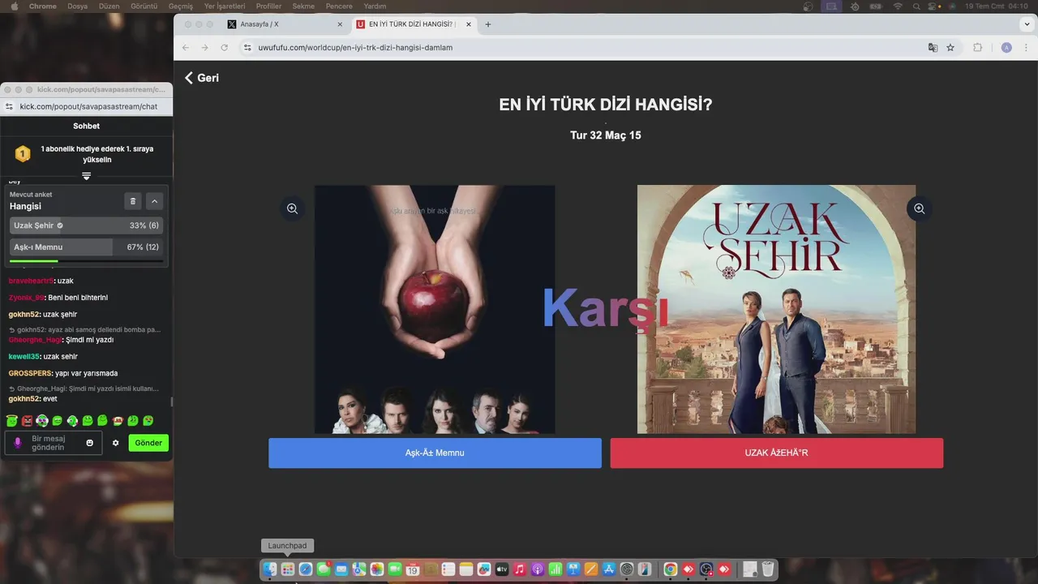This screenshot has width=1038, height=584.
Task: Reload the uwufufu page
Action: click(225, 48)
